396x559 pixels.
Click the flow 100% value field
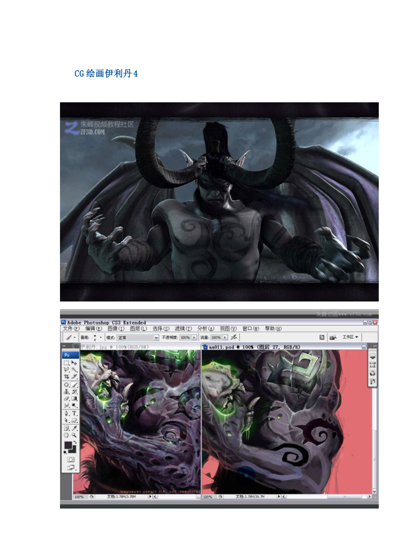[217, 338]
